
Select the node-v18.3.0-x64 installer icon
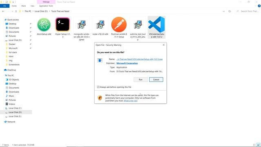[100, 24]
